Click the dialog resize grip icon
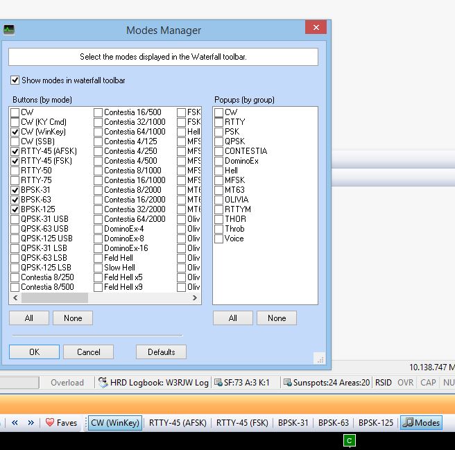The height and width of the screenshot is (450, 455). pos(320,360)
